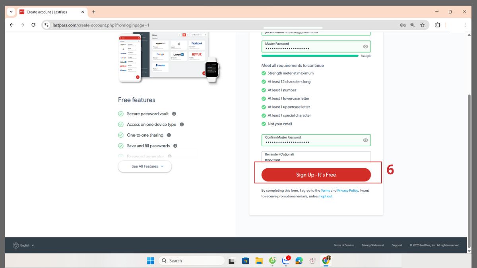Expand See All Features
Image resolution: width=477 pixels, height=268 pixels.
click(145, 166)
